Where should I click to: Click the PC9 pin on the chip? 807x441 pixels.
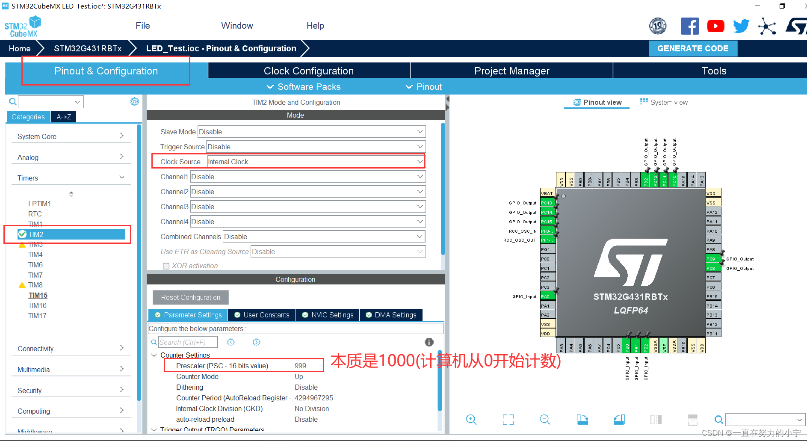(x=713, y=259)
